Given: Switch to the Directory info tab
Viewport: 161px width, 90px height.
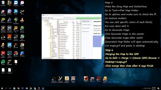Looking at the screenshot, I should [x=86, y=31].
